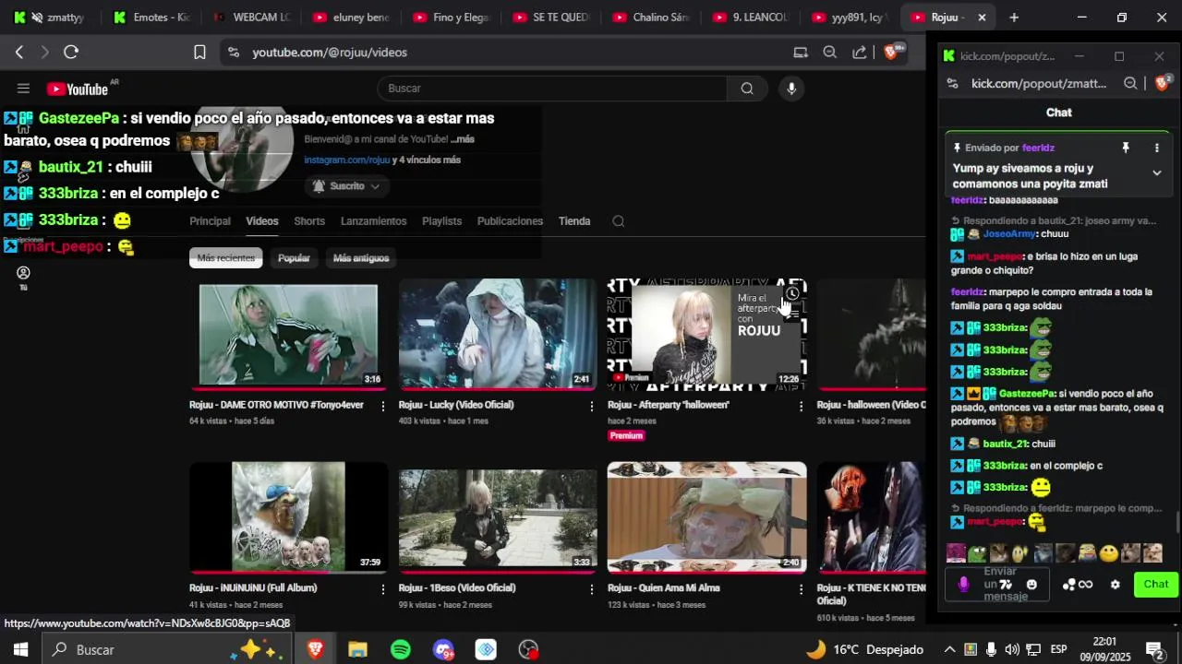
Task: Open the Lanzamientos channel tab
Action: [373, 221]
